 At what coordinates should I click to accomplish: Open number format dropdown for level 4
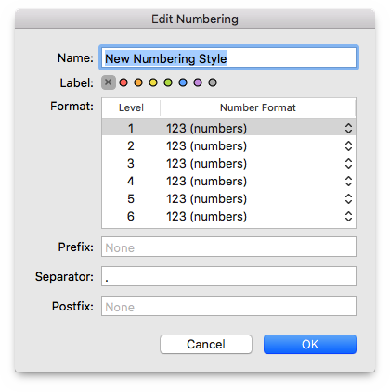point(348,181)
